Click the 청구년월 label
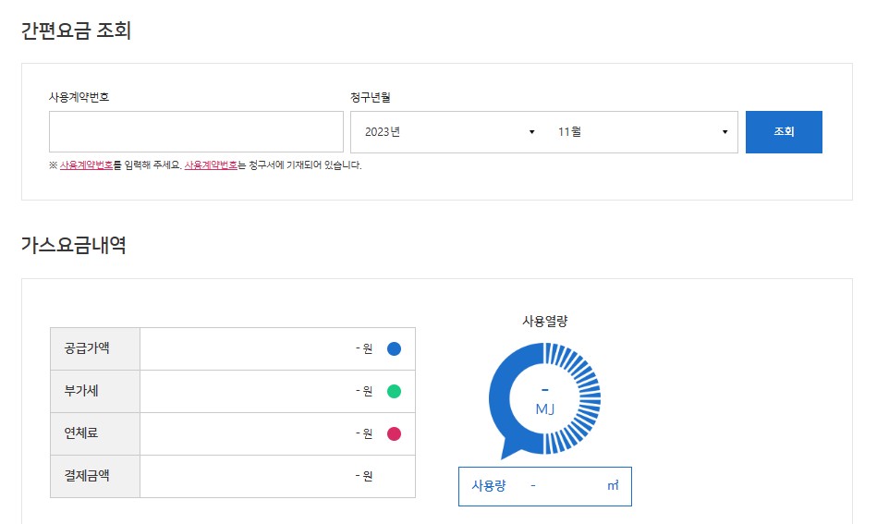889x524 pixels. point(371,98)
